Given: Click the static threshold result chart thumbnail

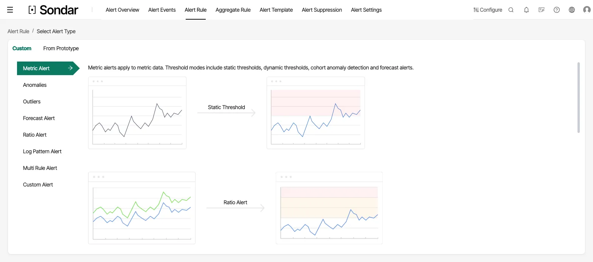Looking at the screenshot, I should coord(316,113).
